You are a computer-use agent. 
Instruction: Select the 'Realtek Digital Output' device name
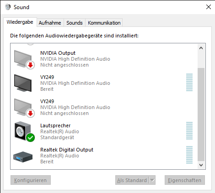(x=67, y=150)
